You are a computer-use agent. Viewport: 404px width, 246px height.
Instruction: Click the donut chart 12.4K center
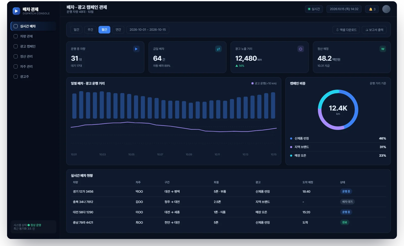coord(338,110)
